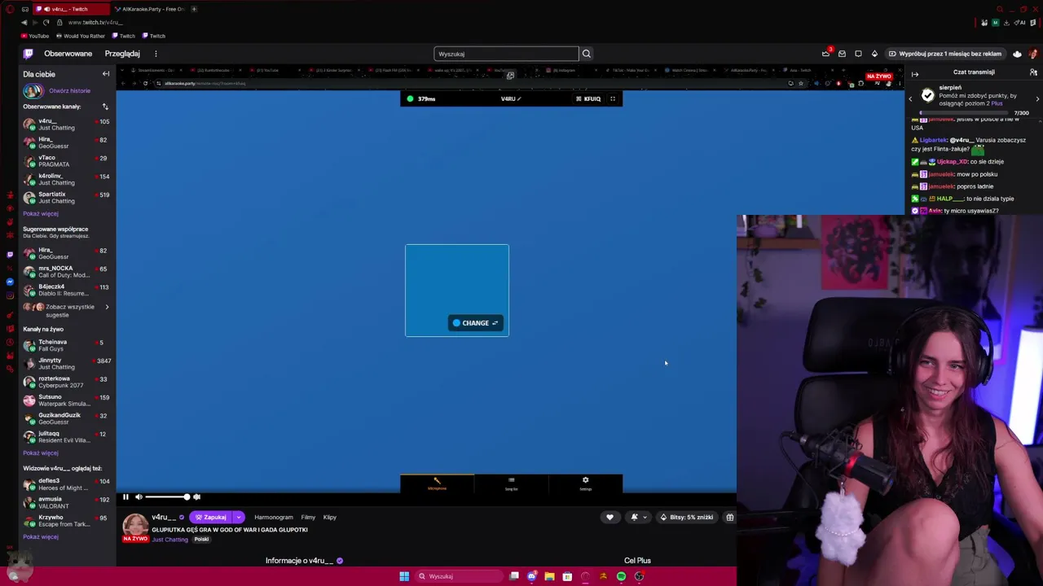Open followed channel k4rolinv_
Screen dimensions: 1043x586
tap(67, 179)
